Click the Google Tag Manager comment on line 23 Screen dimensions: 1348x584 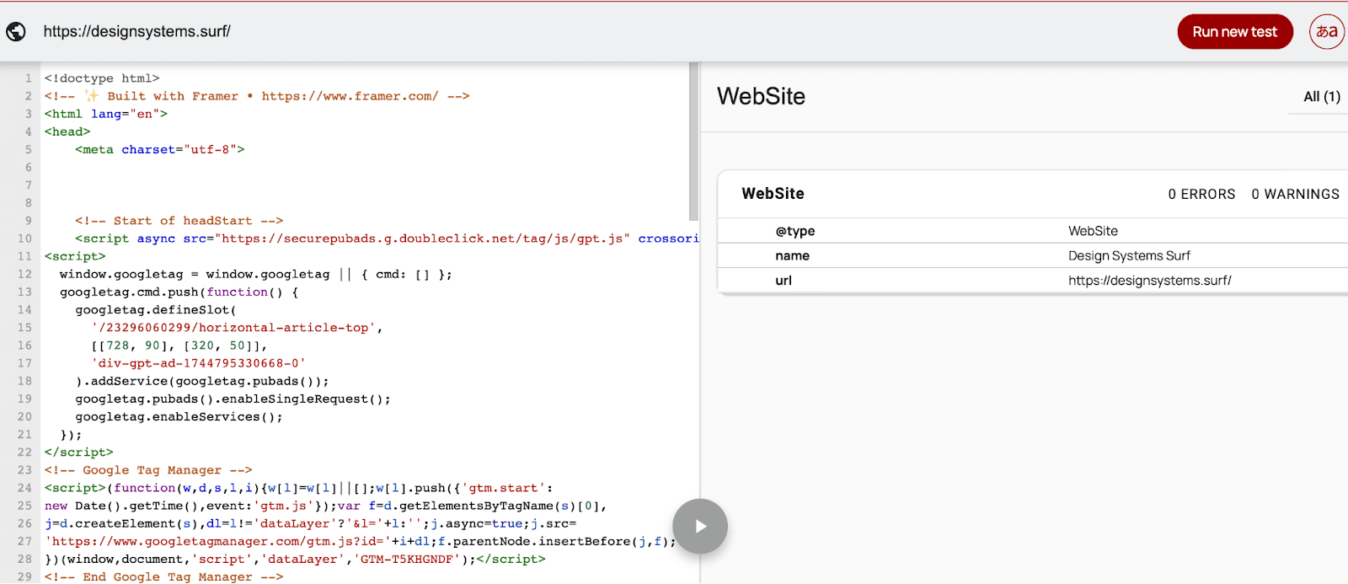148,470
